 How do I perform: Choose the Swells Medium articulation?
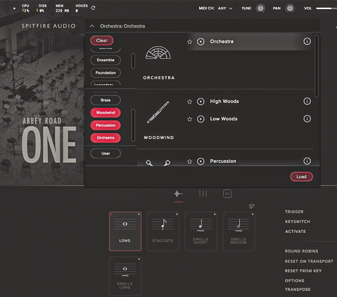click(x=238, y=231)
